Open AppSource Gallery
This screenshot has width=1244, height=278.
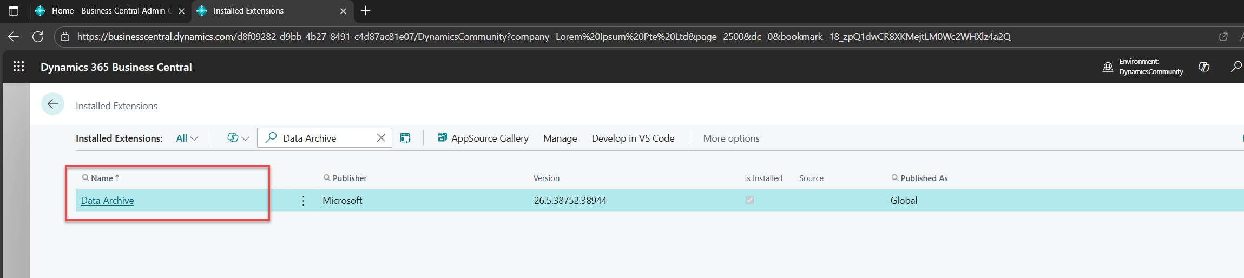coord(483,138)
